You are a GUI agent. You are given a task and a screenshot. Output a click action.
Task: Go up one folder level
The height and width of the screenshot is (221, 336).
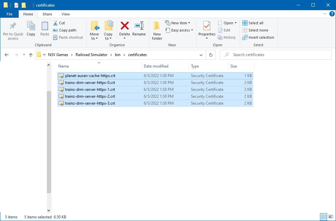pyautogui.click(x=31, y=55)
